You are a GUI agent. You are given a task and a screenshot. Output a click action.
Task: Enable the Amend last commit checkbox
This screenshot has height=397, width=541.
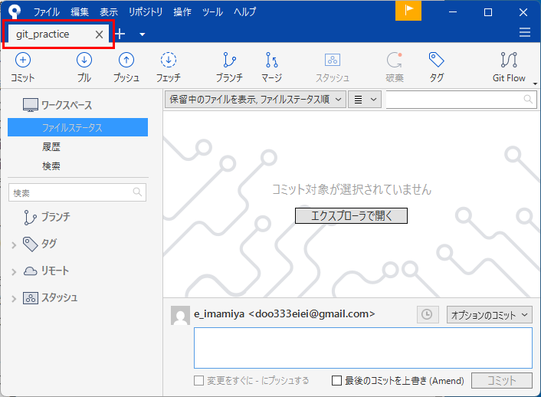pos(336,381)
